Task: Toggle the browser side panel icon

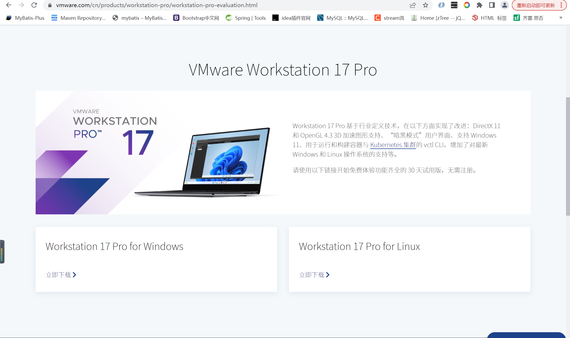Action: (x=492, y=5)
